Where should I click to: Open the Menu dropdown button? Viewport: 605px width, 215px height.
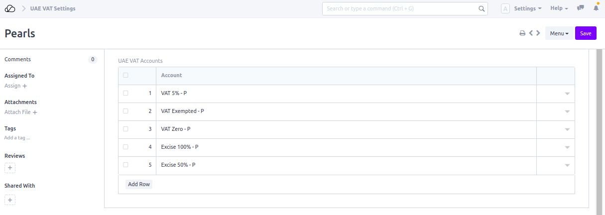coord(559,33)
